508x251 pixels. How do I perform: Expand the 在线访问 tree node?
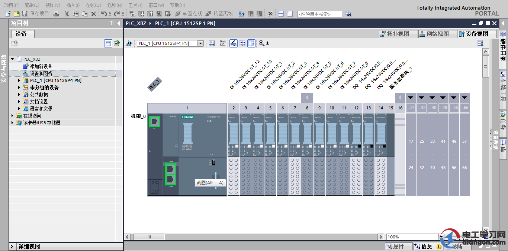pyautogui.click(x=12, y=116)
